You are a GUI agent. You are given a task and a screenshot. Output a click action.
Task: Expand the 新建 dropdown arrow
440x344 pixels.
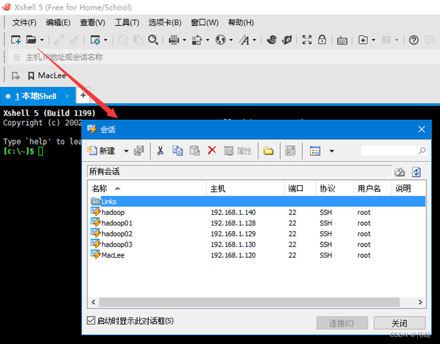tap(126, 151)
